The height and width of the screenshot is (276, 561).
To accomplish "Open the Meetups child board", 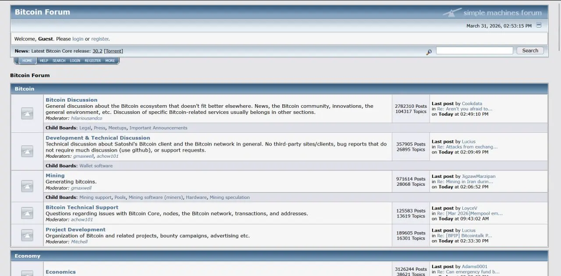I will [117, 128].
